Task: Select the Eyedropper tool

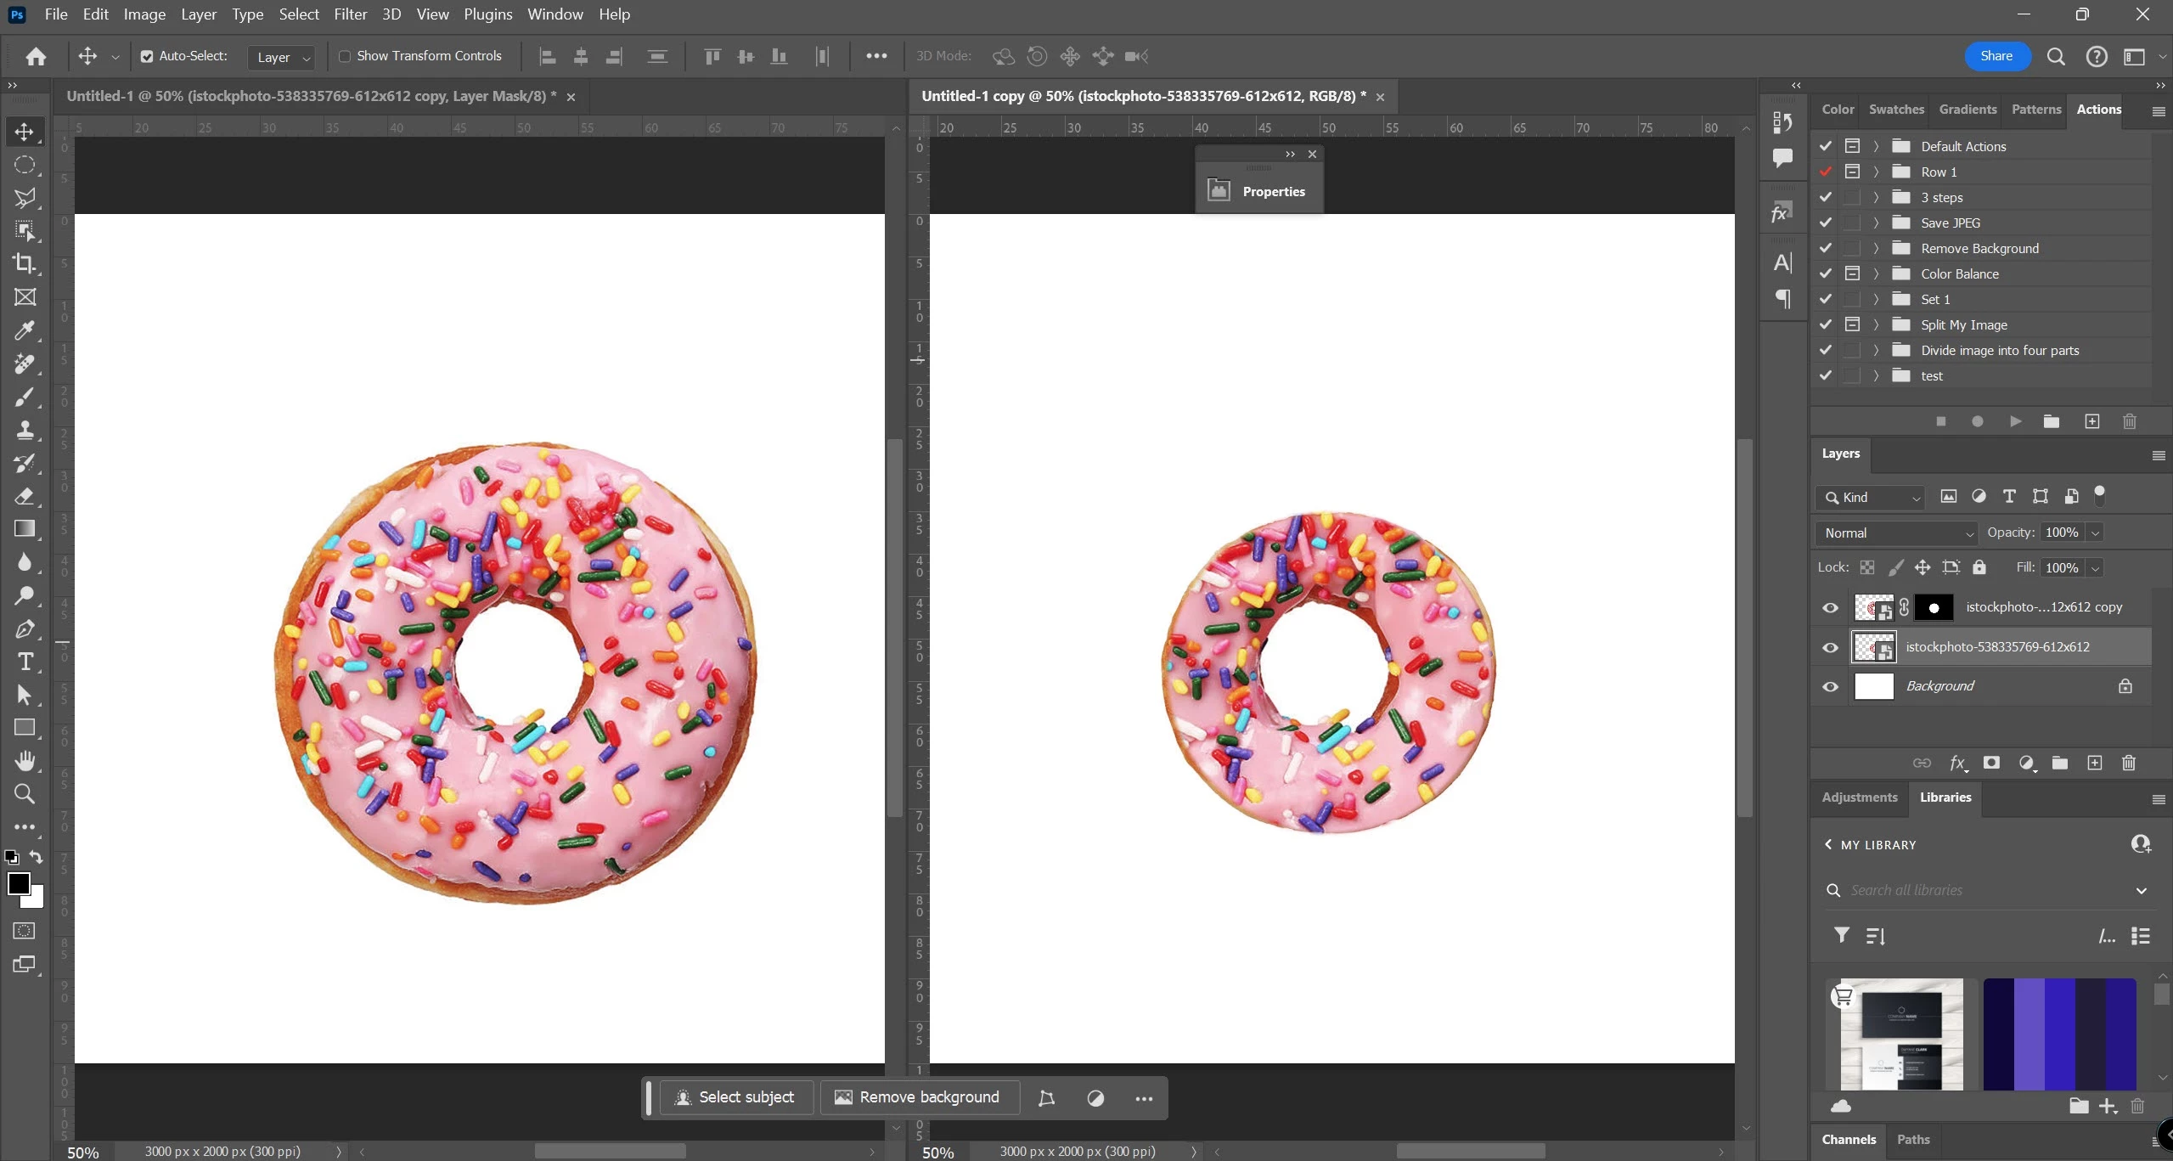Action: (x=25, y=330)
